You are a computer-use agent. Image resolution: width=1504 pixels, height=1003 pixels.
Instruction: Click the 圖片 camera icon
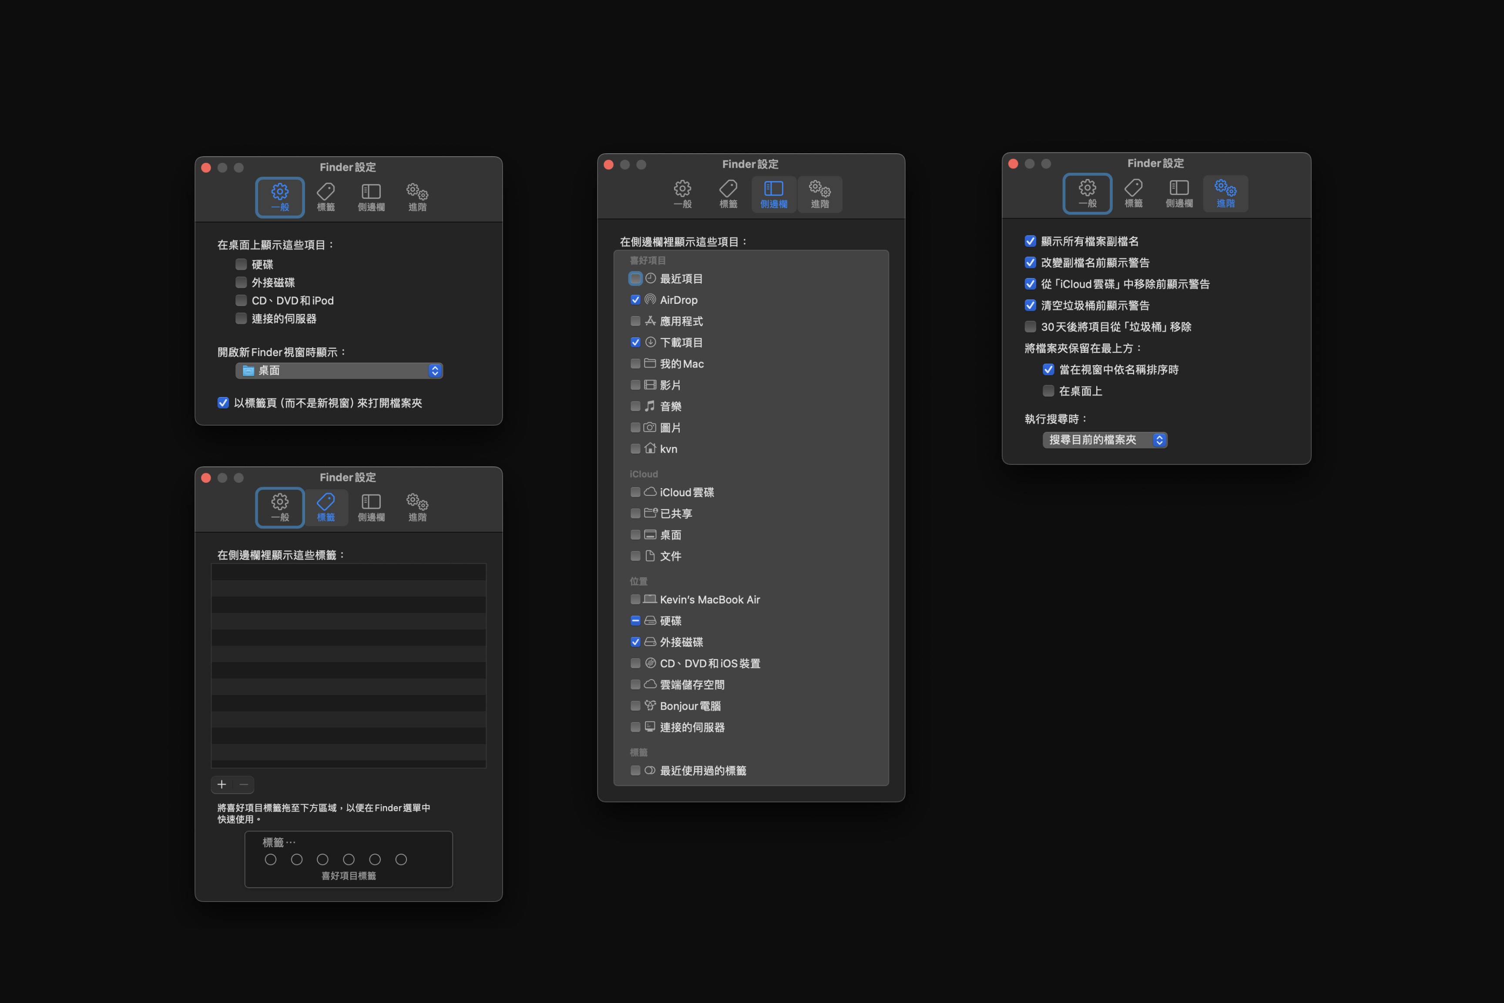tap(650, 427)
